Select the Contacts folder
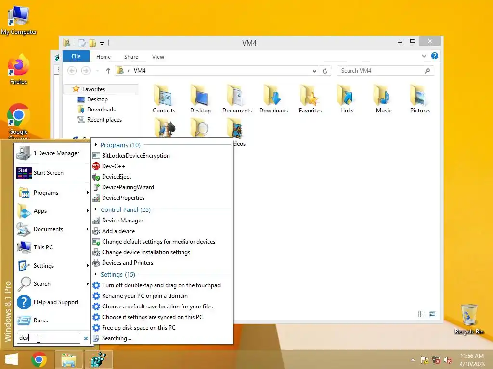Image resolution: width=493 pixels, height=369 pixels. [164, 99]
